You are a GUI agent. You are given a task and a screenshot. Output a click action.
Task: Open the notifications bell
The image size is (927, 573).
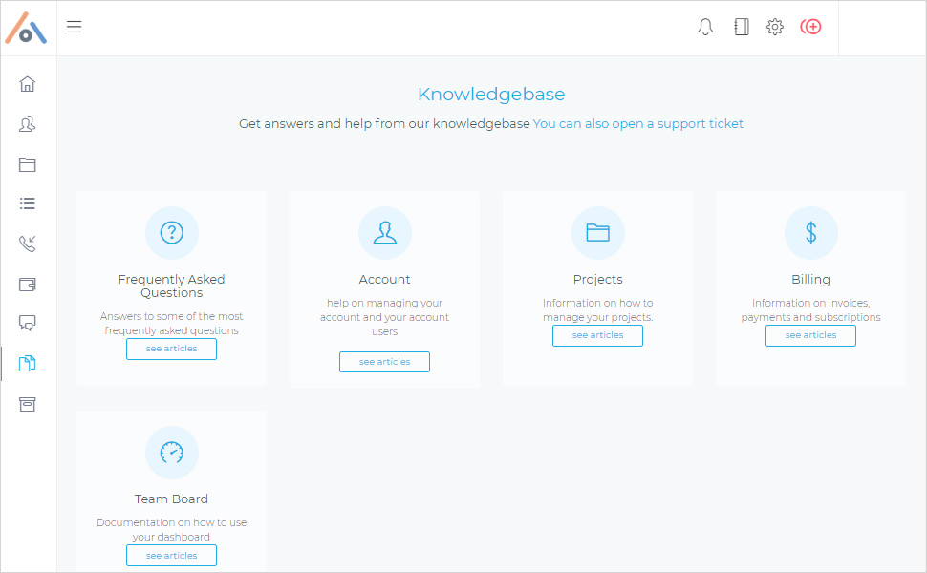[x=705, y=27]
